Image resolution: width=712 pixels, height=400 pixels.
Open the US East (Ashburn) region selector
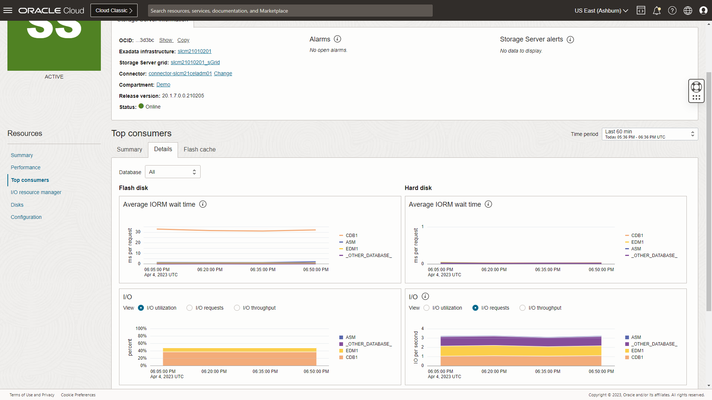(601, 10)
